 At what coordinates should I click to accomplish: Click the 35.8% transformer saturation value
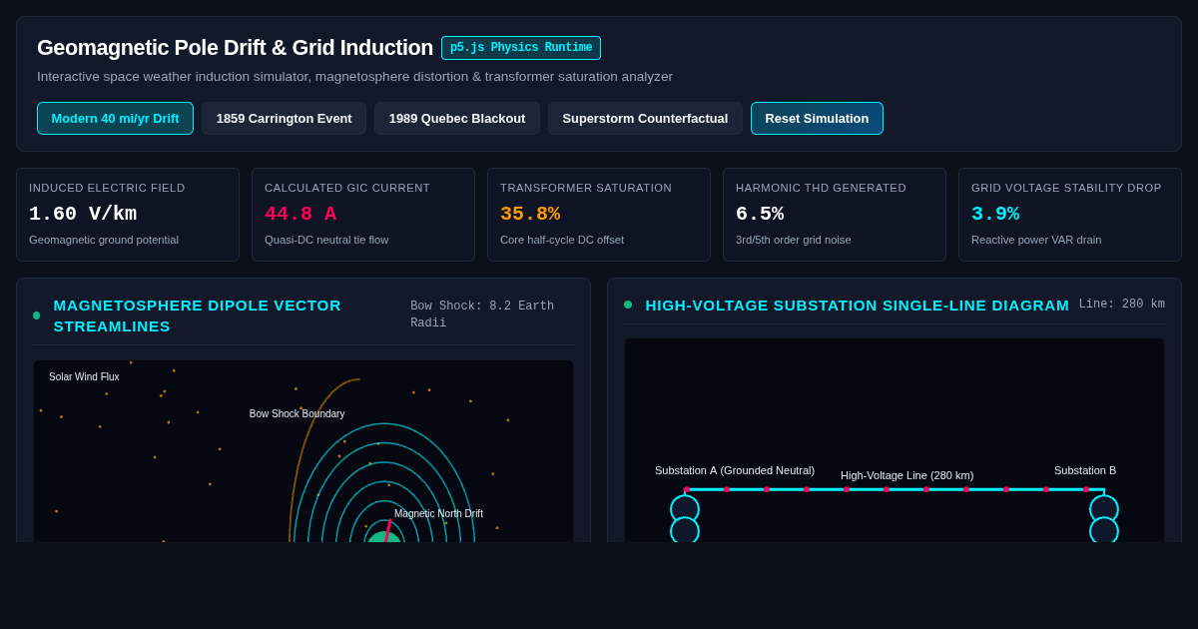point(530,214)
